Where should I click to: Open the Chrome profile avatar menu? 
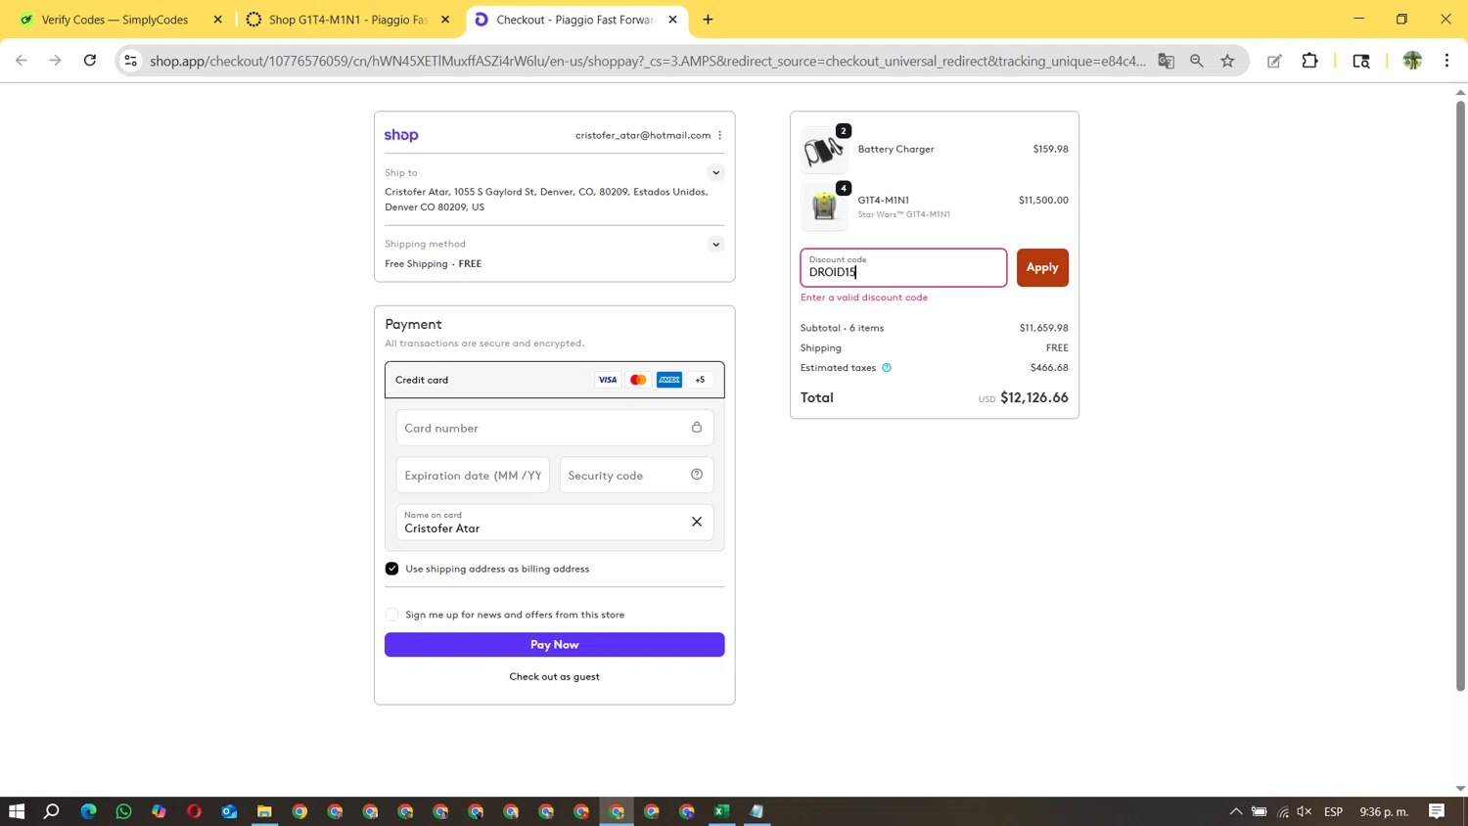pyautogui.click(x=1412, y=61)
